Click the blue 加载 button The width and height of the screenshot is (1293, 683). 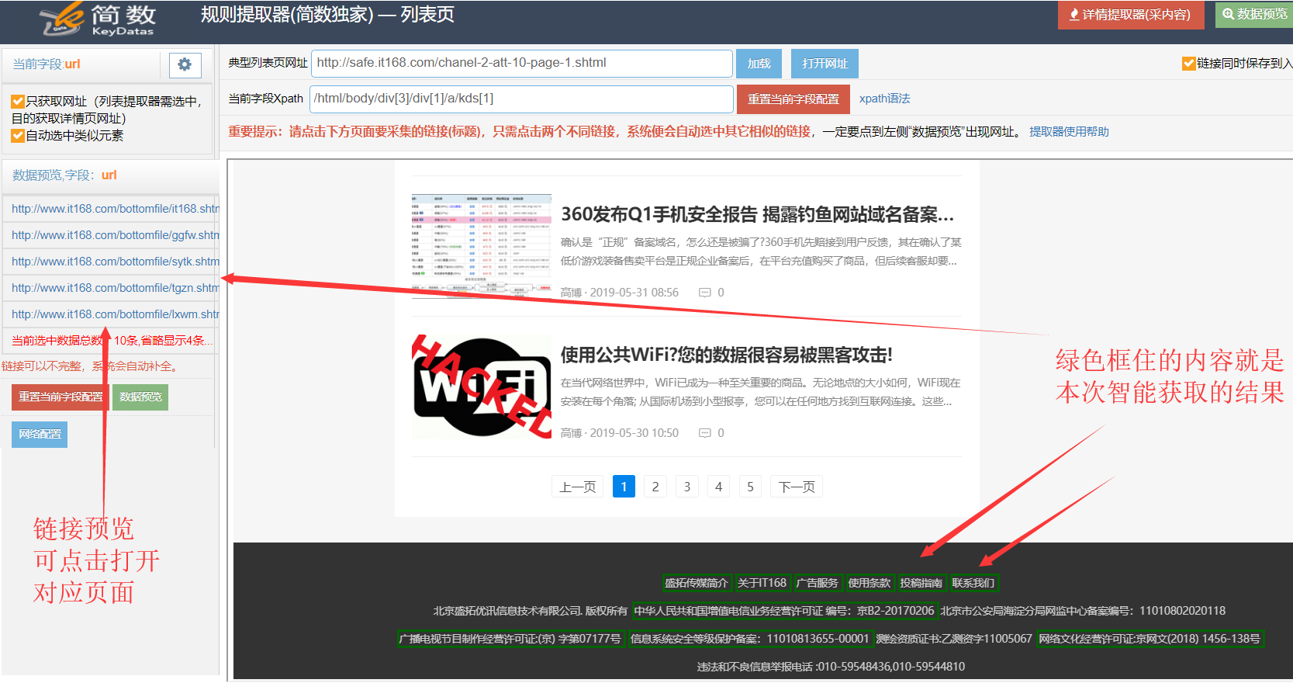[x=759, y=64]
